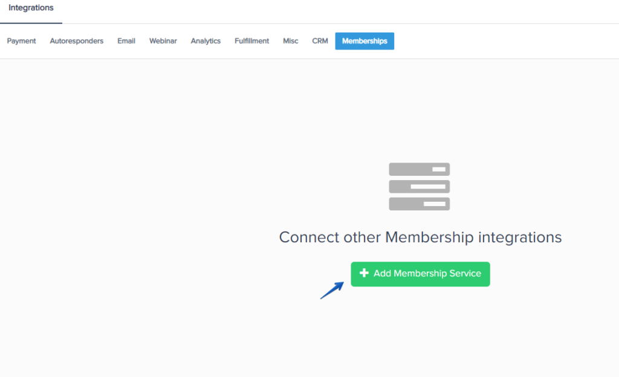
Task: Show the Analytics integrations tab
Action: pyautogui.click(x=206, y=41)
